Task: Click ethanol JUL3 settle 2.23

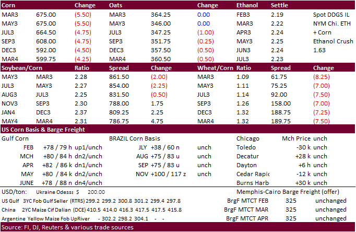Action: coord(277,59)
